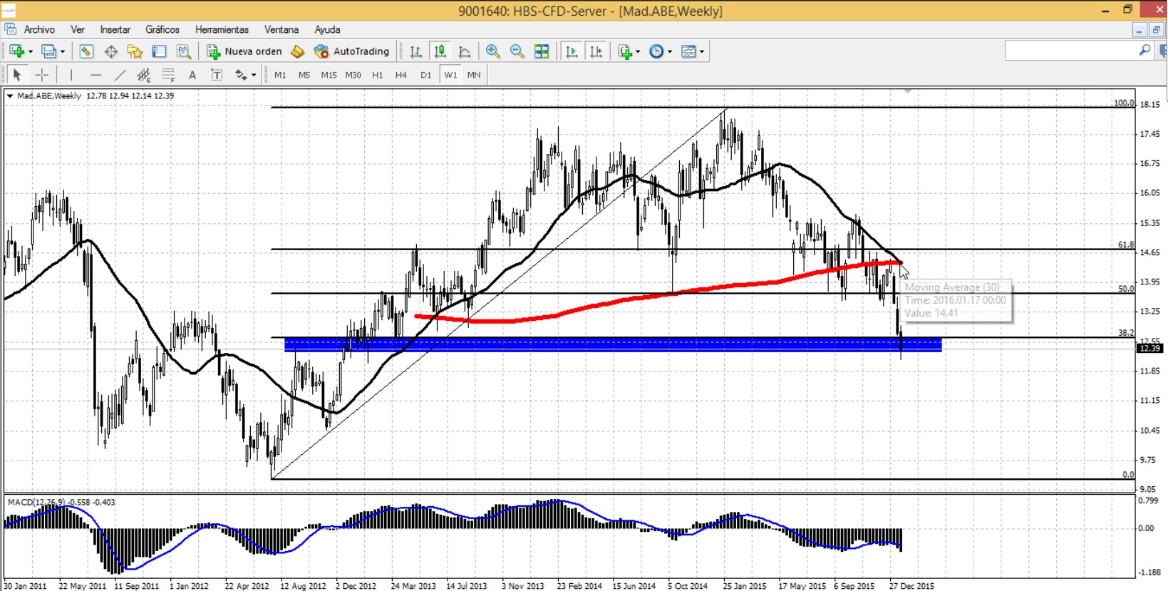Viewport: 1168px width, 591px height.
Task: Open the Ver menu
Action: 78,29
